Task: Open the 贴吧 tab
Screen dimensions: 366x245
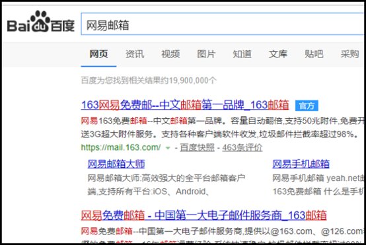Action: click(314, 54)
